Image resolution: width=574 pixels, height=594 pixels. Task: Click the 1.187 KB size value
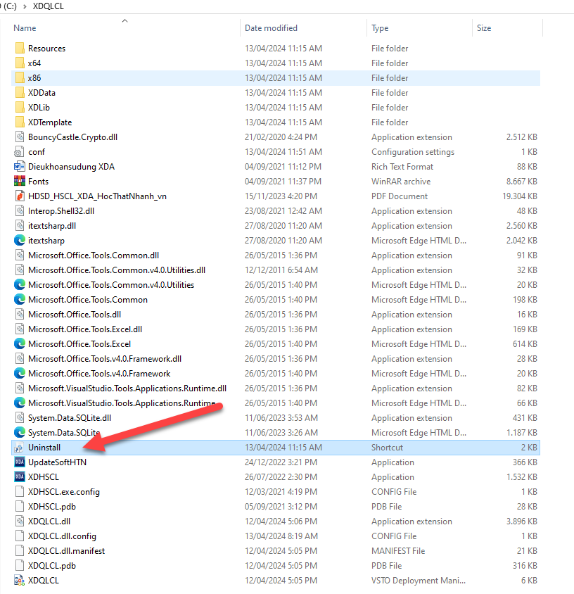click(x=522, y=433)
